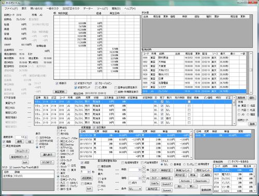259x196 pixels.
Task: Click the 株数 input field
Action: pyautogui.click(x=134, y=170)
